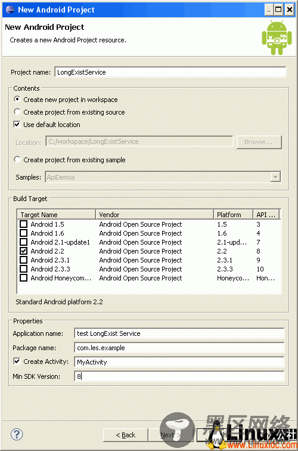The height and width of the screenshot is (451, 298).
Task: Click 'Standard Android platform 2.2' text
Action: pyautogui.click(x=59, y=302)
